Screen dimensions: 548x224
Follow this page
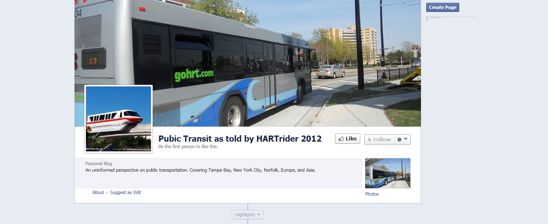click(379, 140)
